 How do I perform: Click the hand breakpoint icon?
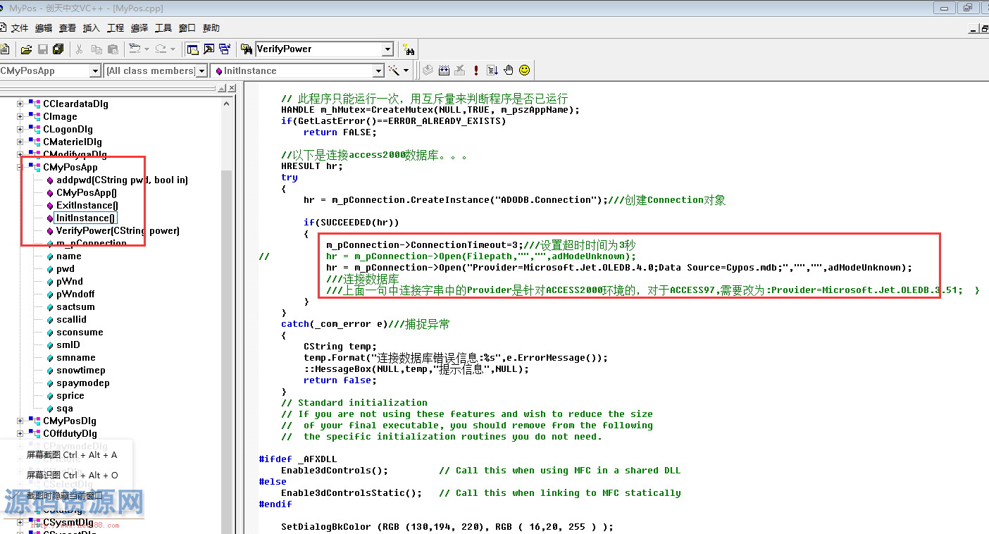508,70
